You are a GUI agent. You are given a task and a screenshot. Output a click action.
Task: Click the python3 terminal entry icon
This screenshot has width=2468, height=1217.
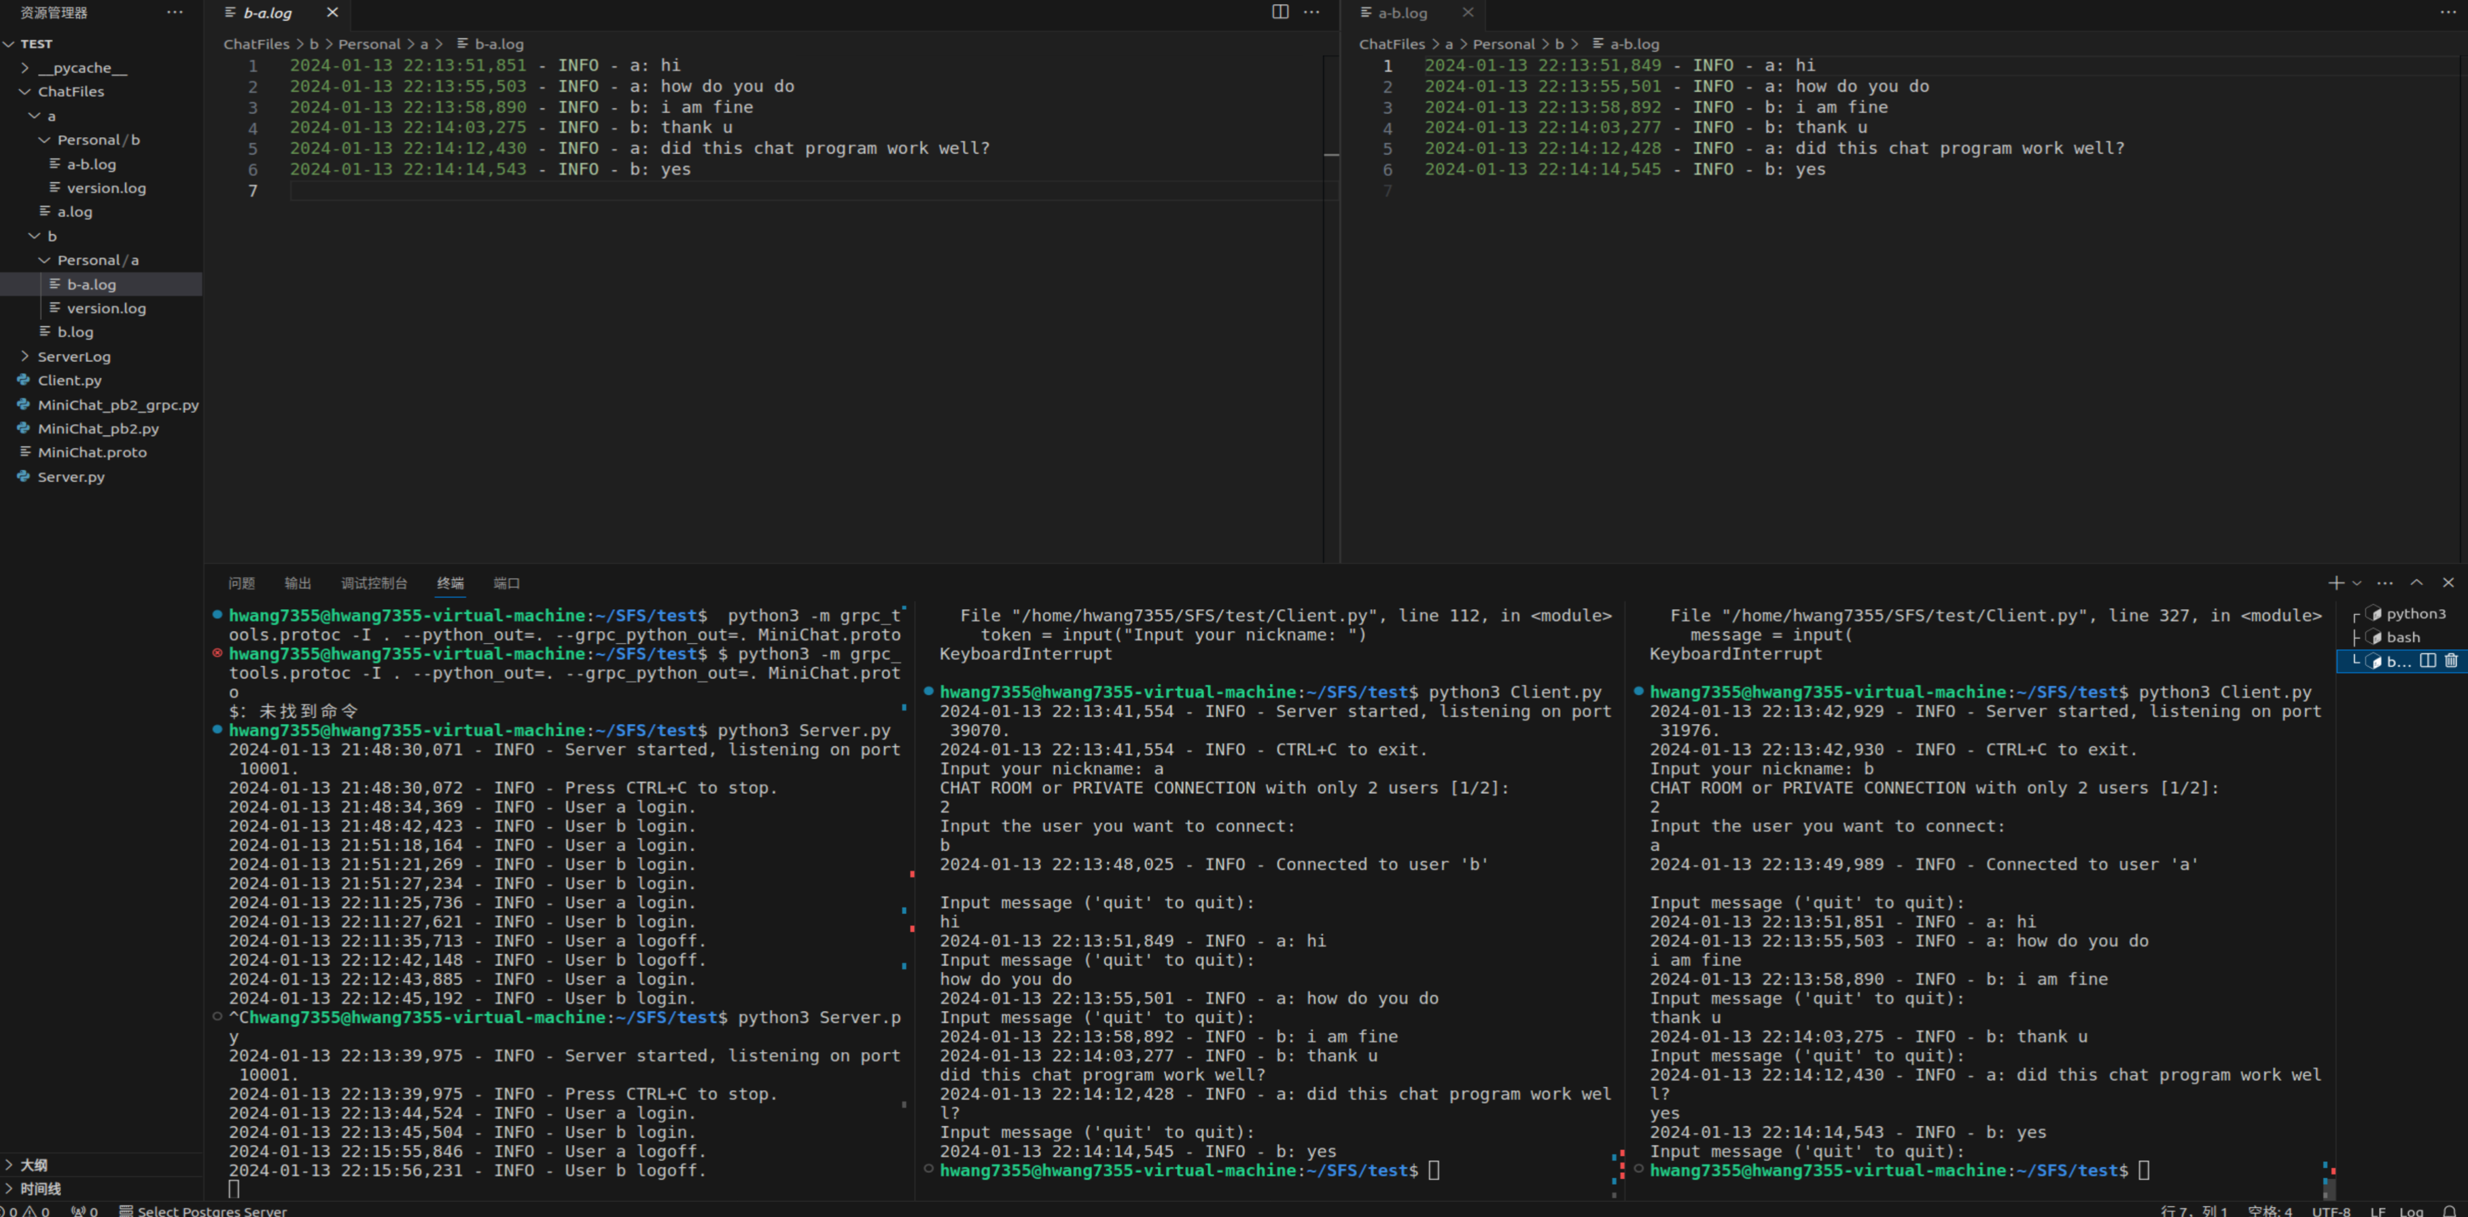click(2374, 614)
